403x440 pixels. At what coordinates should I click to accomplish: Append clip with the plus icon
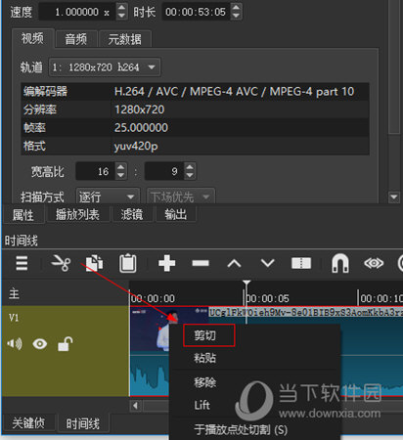coord(166,263)
